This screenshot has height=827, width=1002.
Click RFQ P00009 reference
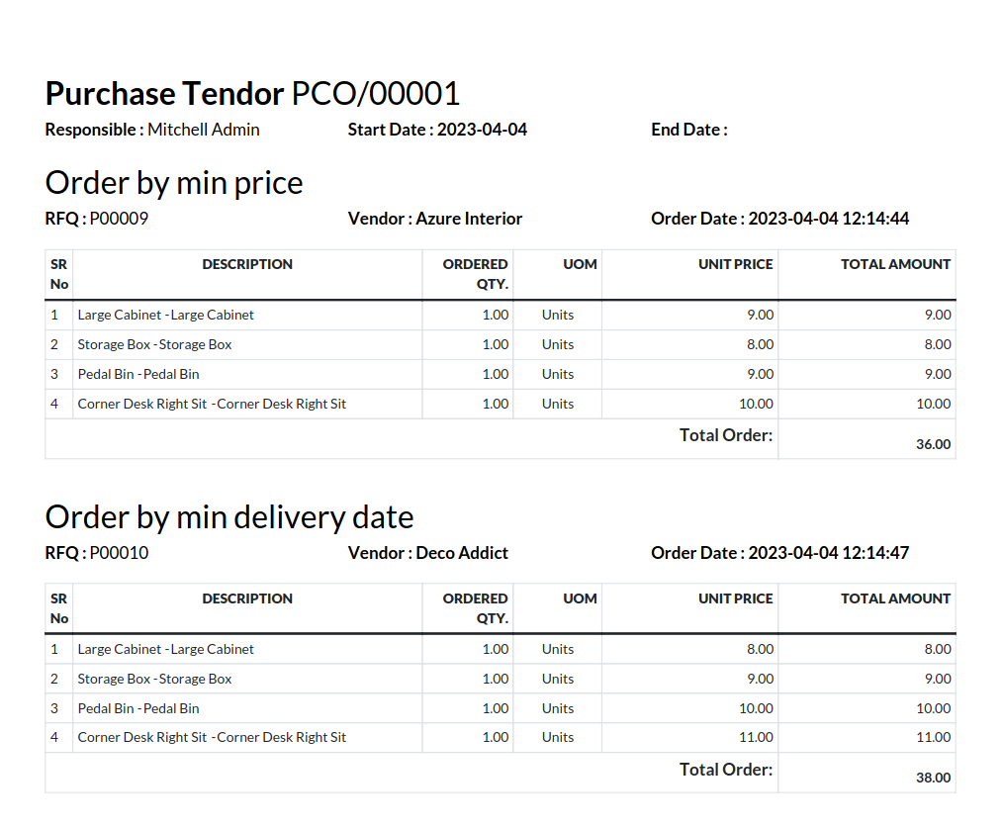point(97,219)
